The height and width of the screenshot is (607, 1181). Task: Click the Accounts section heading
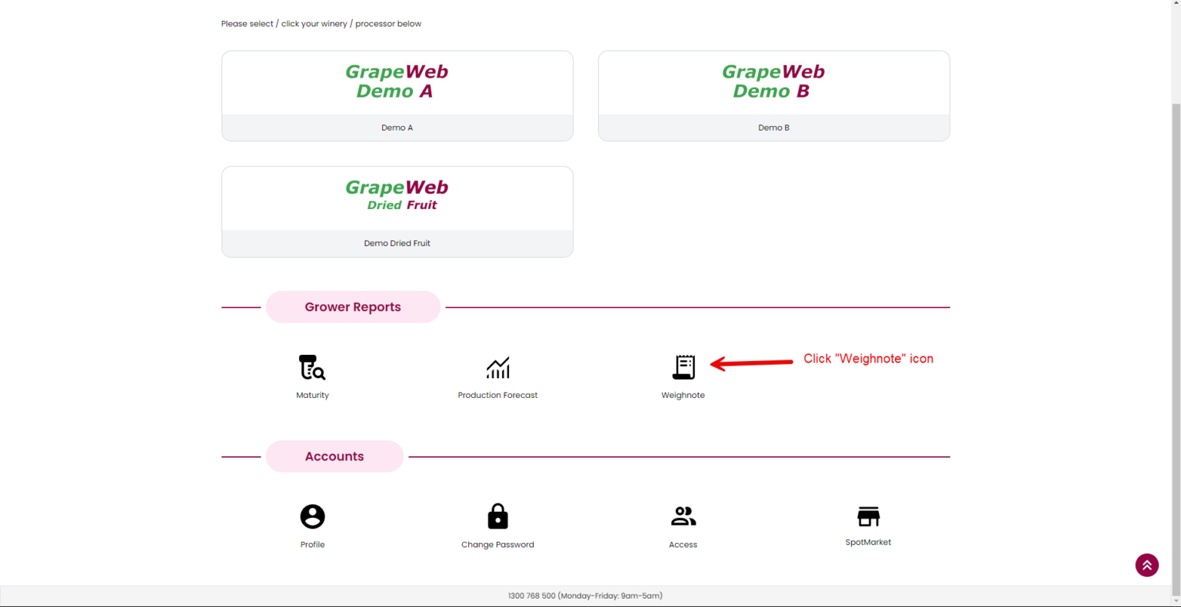pyautogui.click(x=334, y=456)
